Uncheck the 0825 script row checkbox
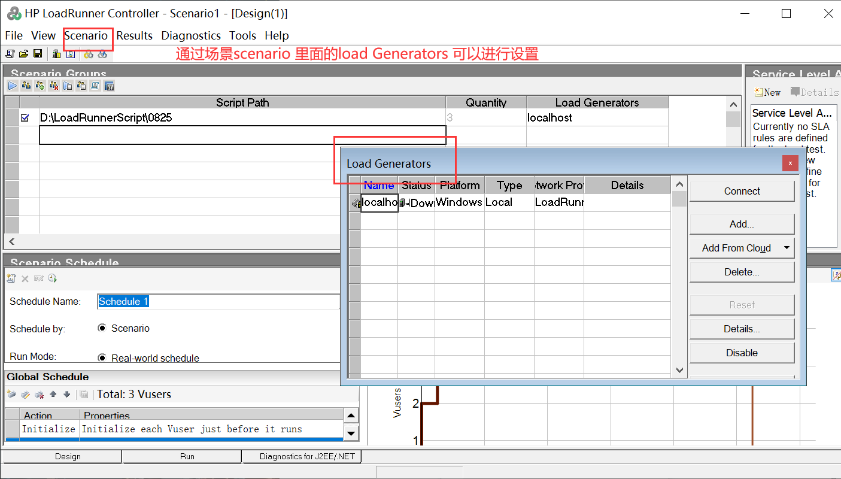The width and height of the screenshot is (841, 479). click(x=25, y=118)
